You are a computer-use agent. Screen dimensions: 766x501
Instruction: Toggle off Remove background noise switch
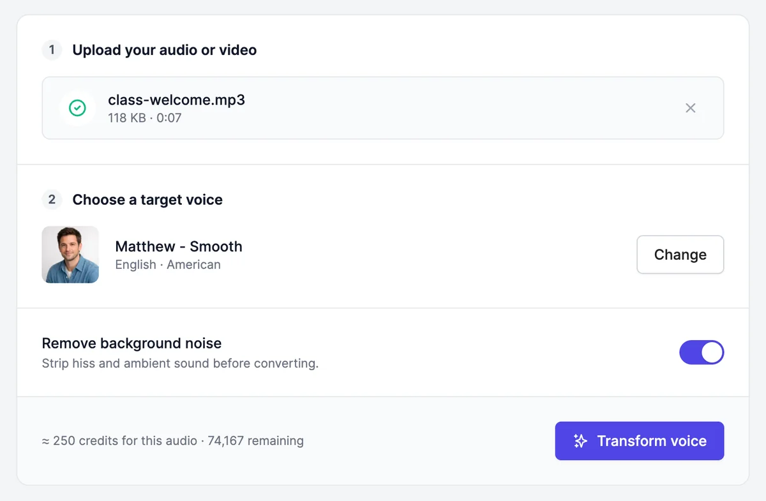[x=702, y=352]
